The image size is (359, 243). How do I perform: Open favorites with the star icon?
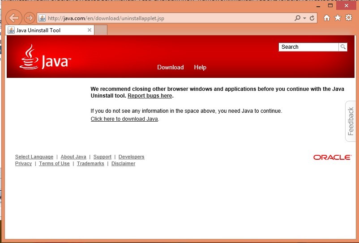[x=338, y=18]
